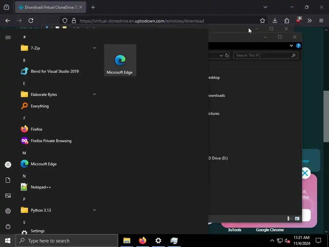Switch Explorer to large icons view
The image size is (329, 247).
pos(297,219)
